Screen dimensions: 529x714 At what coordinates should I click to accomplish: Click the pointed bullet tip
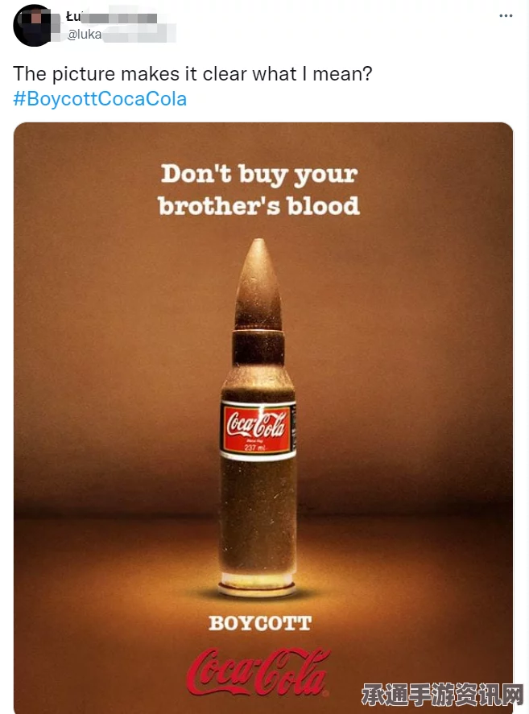(x=258, y=283)
